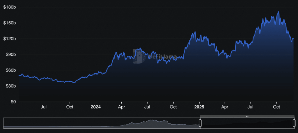Click the rightmost Oct label on the x-axis

point(277,107)
